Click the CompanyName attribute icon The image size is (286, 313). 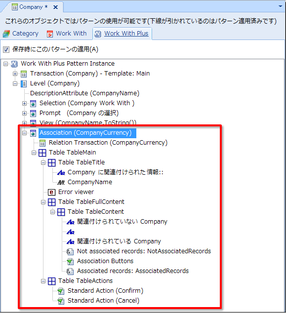[x=61, y=182]
